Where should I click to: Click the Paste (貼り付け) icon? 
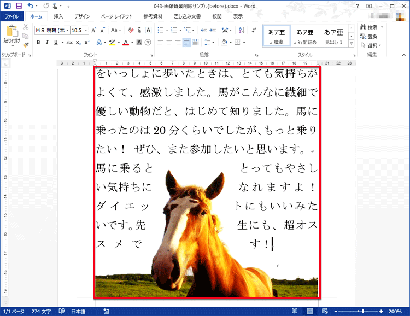(x=12, y=31)
